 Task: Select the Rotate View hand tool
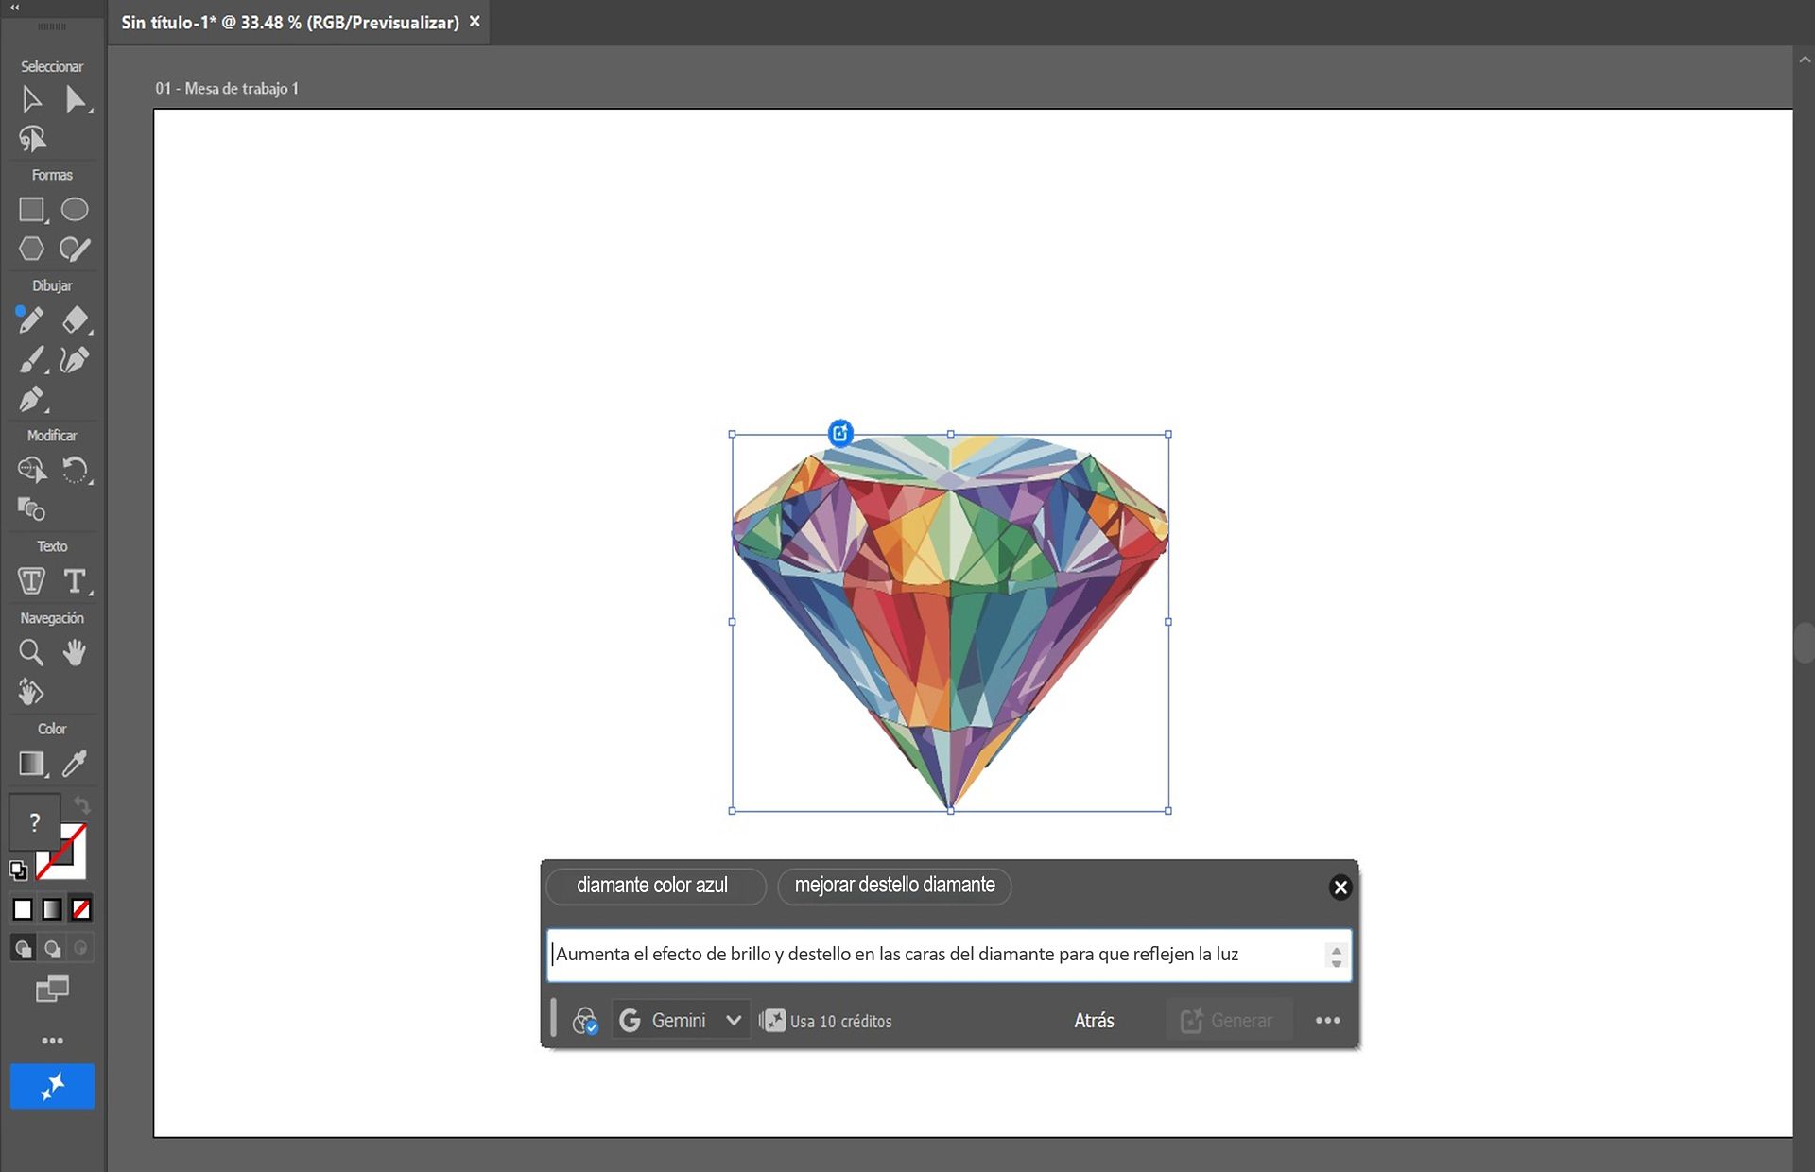pos(31,692)
